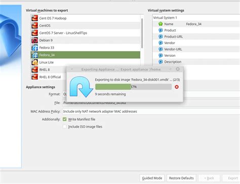
Task: Click the Version property bubble icon
Action: (x=161, y=55)
